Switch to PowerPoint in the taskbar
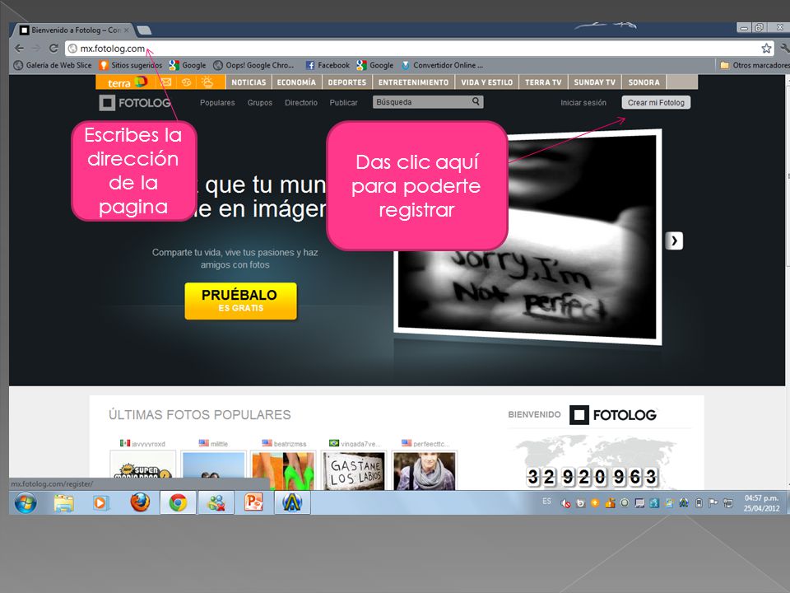The width and height of the screenshot is (790, 593). coord(254,502)
